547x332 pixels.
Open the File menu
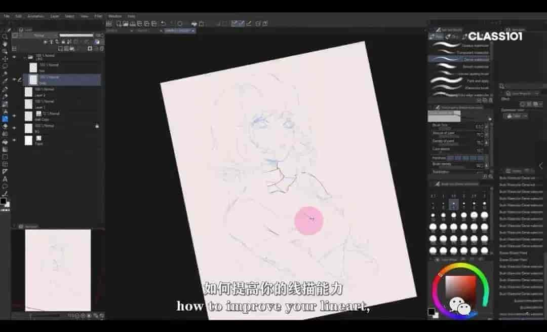[x=7, y=16]
